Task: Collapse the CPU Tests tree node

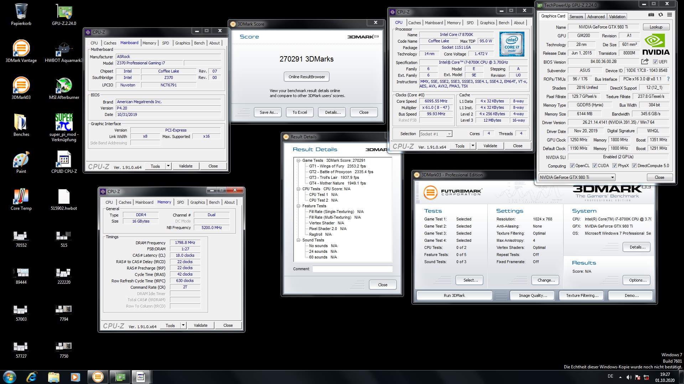Action: point(299,189)
